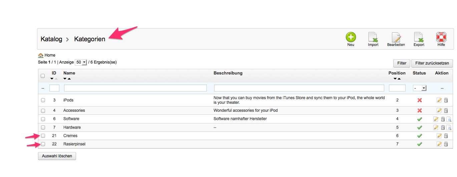Viewport: 457px width, 177px height.
Task: Click Katalog in the breadcrumb
Action: tap(51, 39)
